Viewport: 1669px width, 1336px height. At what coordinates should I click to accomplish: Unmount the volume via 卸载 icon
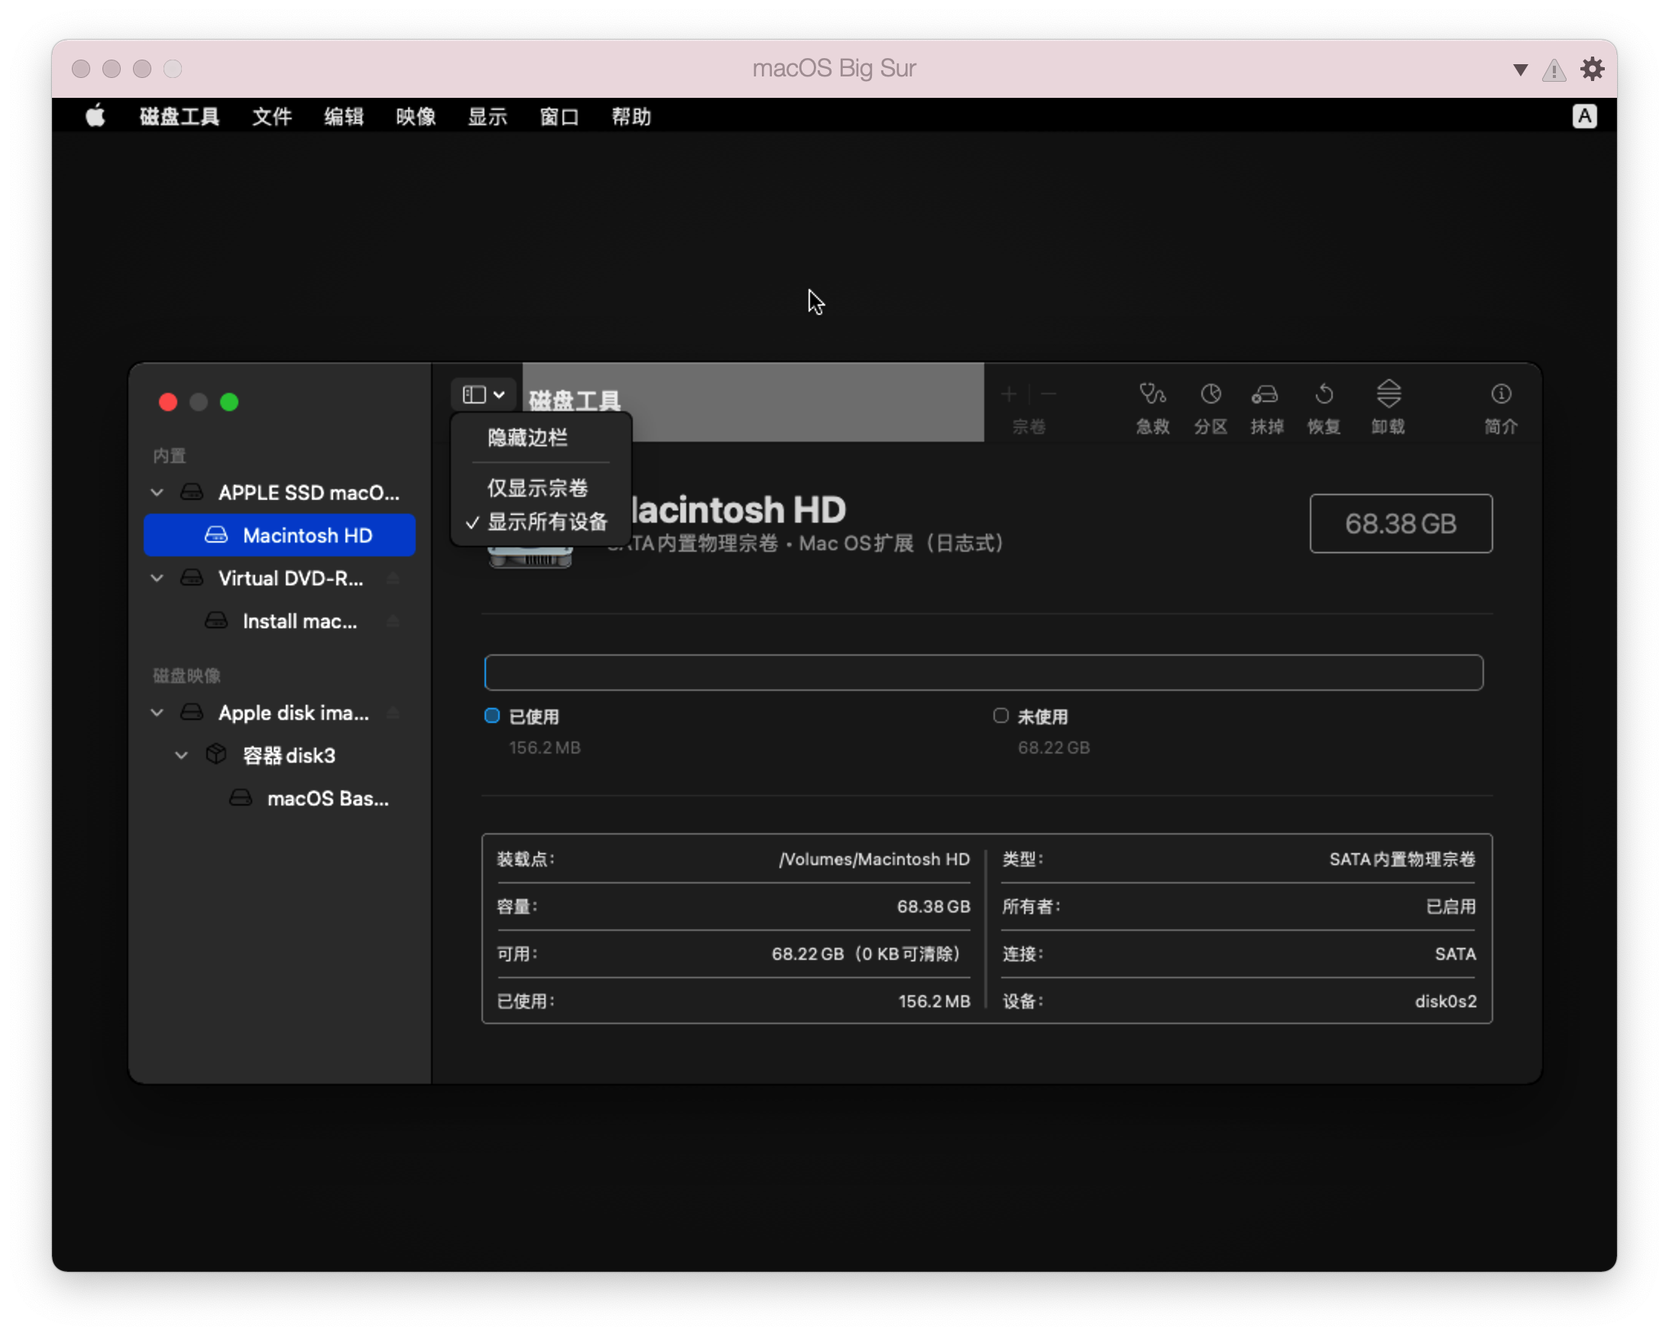point(1388,407)
